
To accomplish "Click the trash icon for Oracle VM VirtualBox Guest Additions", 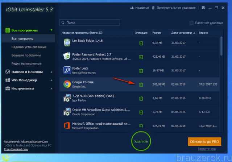I will click(141, 112).
